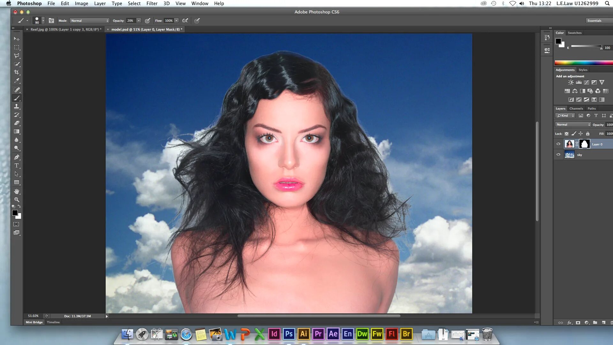Image resolution: width=613 pixels, height=345 pixels.
Task: Select the Zoom tool
Action: coord(17,200)
